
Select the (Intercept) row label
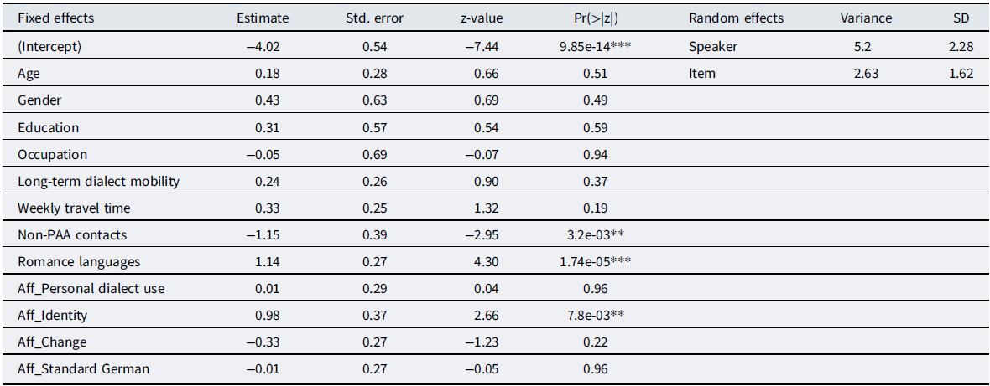point(52,47)
